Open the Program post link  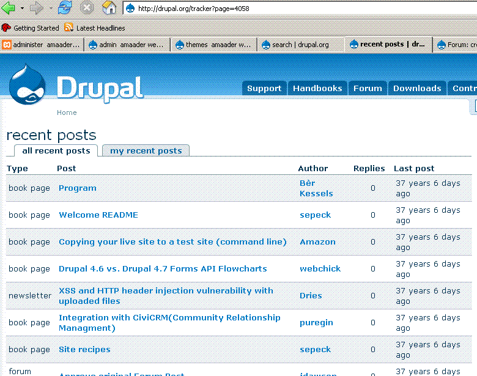point(77,188)
